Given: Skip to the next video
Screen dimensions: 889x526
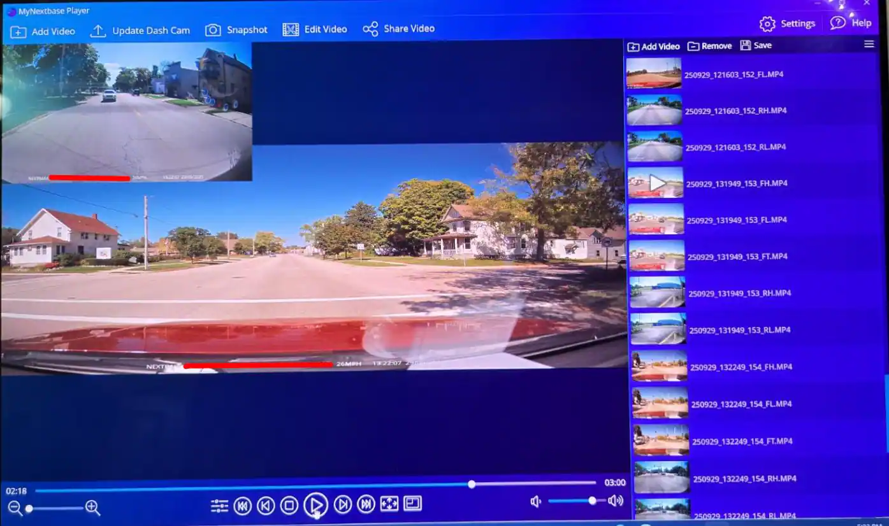Looking at the screenshot, I should pos(366,505).
